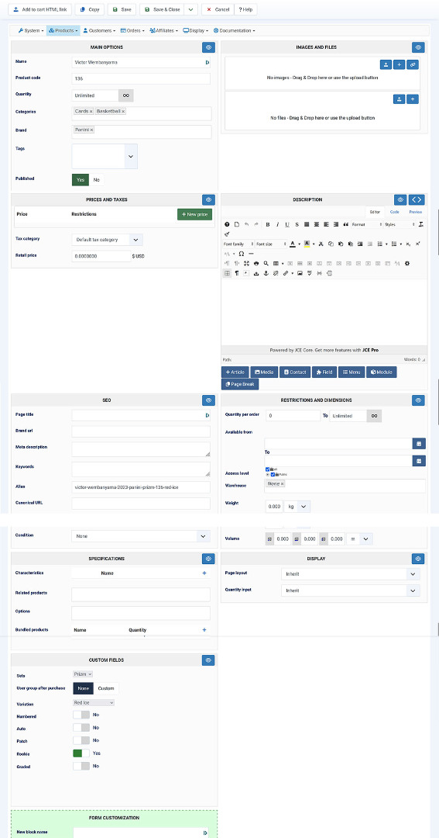Insert special character with Omega icon
Viewport: 439px width, 838px height.
click(242, 253)
